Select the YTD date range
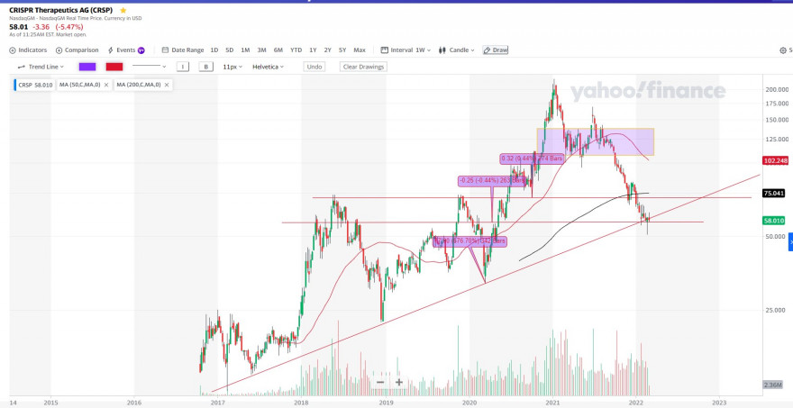Image resolution: width=793 pixels, height=408 pixels. pyautogui.click(x=296, y=50)
